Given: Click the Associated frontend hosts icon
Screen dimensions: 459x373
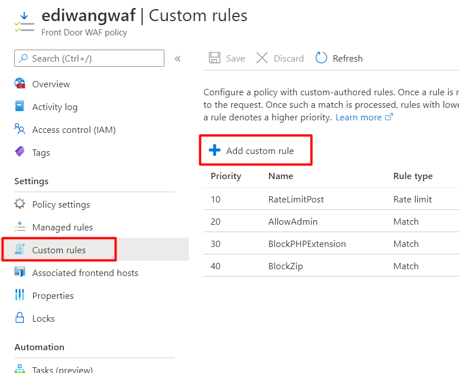Looking at the screenshot, I should click(x=19, y=272).
